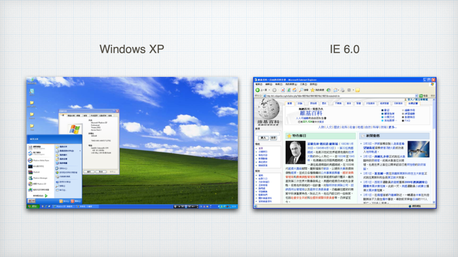The width and height of the screenshot is (458, 257).
Task: Click the green Go arrow beside address bar
Action: tap(421, 96)
